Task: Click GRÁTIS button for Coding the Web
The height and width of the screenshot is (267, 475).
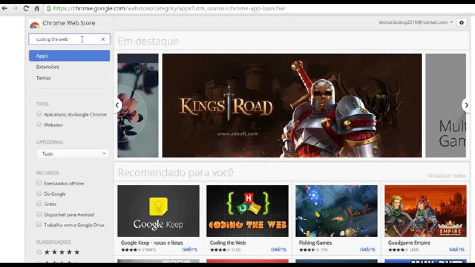Action: pyautogui.click(x=279, y=250)
